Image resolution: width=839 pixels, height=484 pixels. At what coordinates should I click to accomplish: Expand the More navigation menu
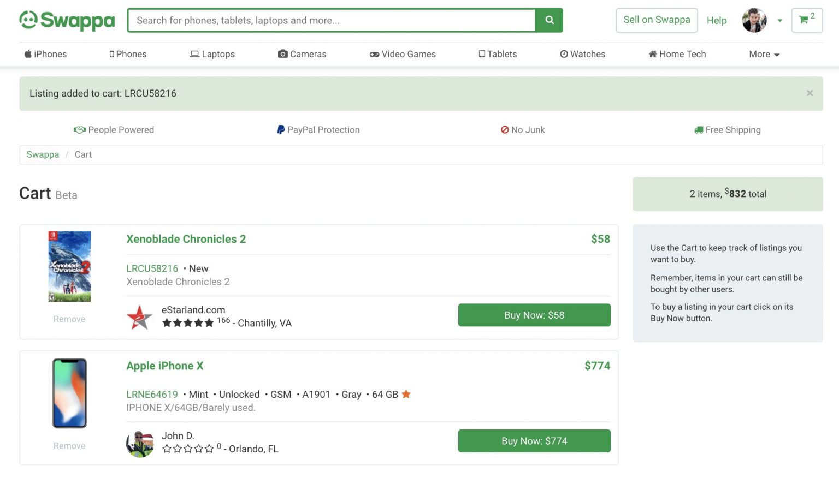[763, 54]
